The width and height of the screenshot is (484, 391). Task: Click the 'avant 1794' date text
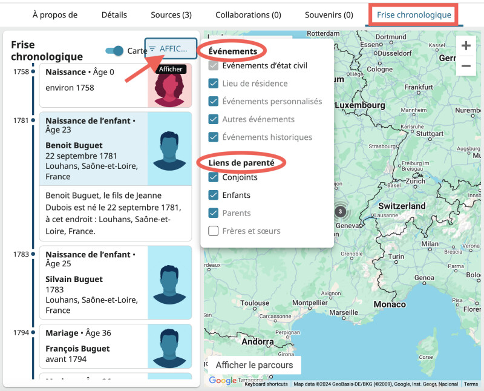tap(66, 359)
